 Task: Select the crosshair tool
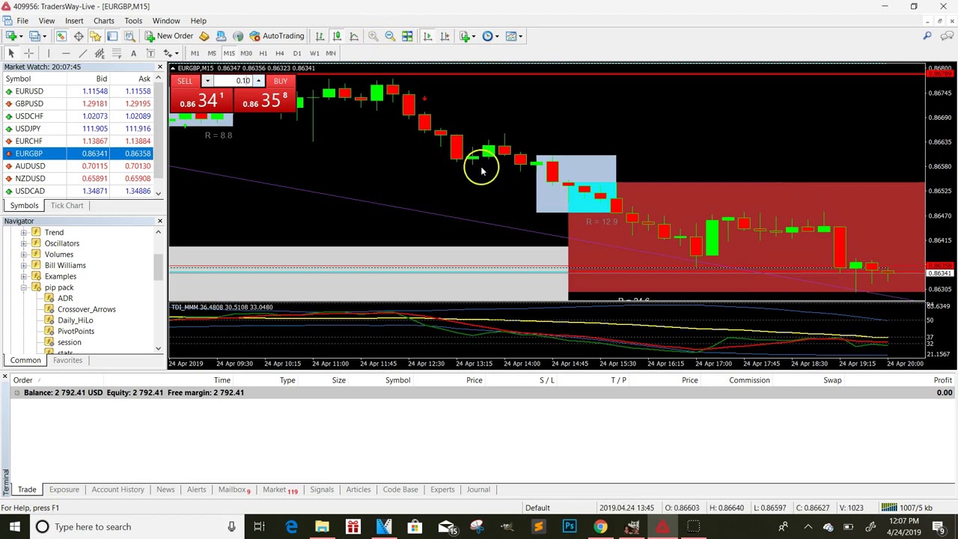pos(28,53)
